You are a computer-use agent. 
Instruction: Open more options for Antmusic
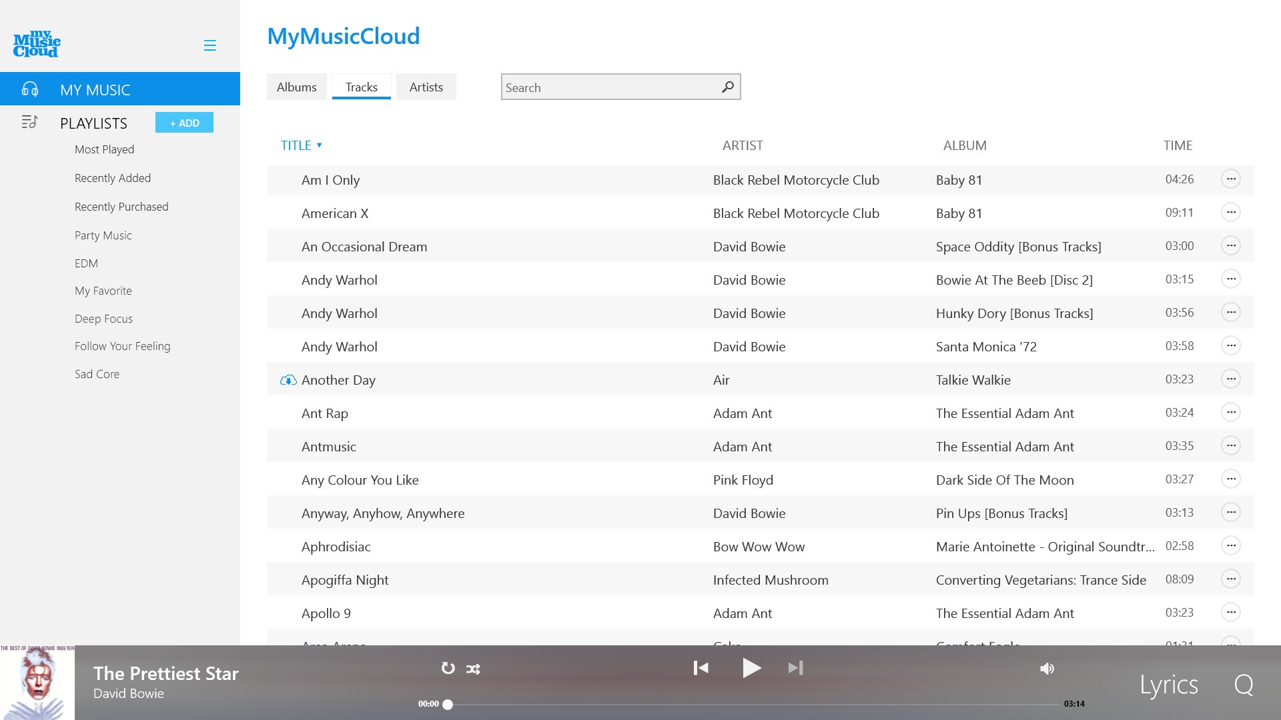coord(1231,445)
